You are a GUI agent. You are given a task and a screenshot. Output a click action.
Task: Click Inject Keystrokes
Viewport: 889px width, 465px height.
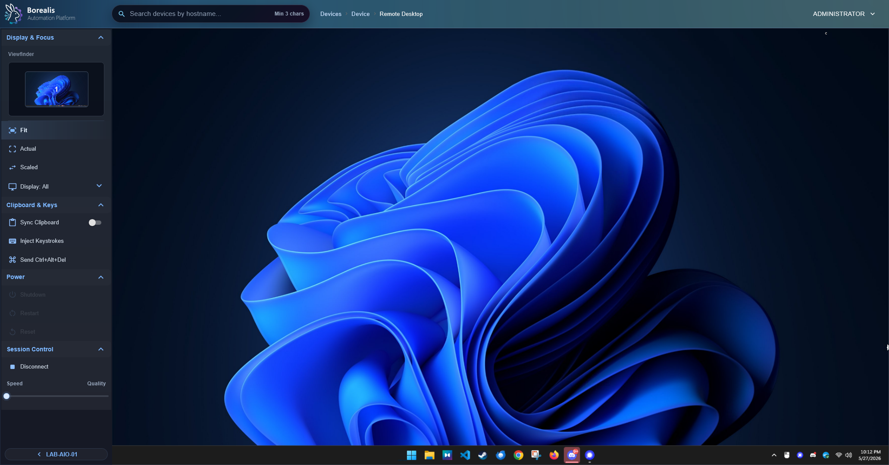pyautogui.click(x=56, y=241)
